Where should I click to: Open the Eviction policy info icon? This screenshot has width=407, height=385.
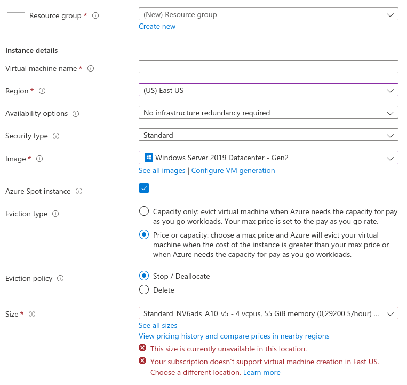pyautogui.click(x=60, y=278)
